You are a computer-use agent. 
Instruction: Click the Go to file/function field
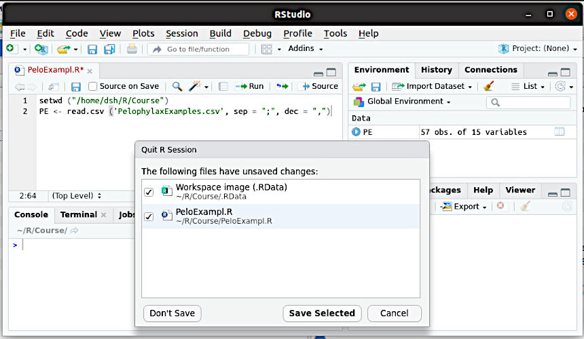(198, 49)
